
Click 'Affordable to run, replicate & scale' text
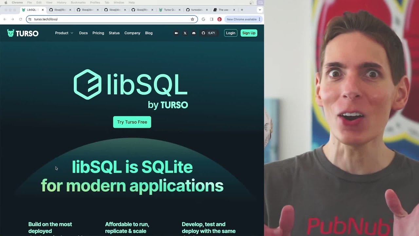click(127, 228)
